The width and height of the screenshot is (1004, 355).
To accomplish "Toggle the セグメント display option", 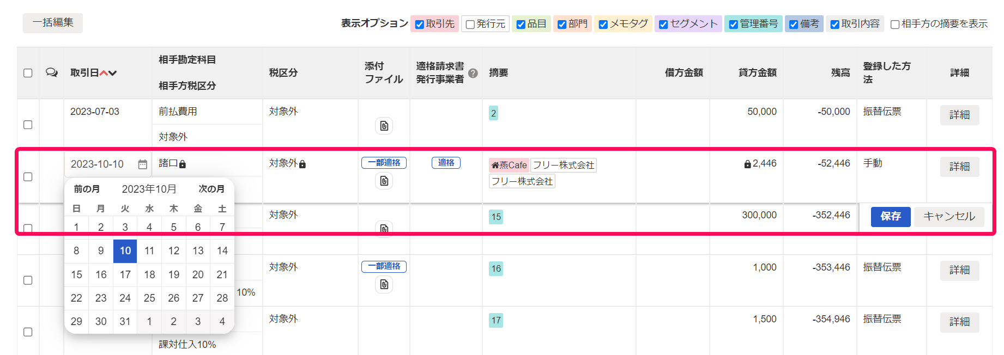I will pos(663,25).
